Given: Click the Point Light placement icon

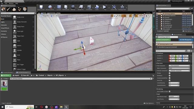Looking at the screenshot, I should (15, 31).
